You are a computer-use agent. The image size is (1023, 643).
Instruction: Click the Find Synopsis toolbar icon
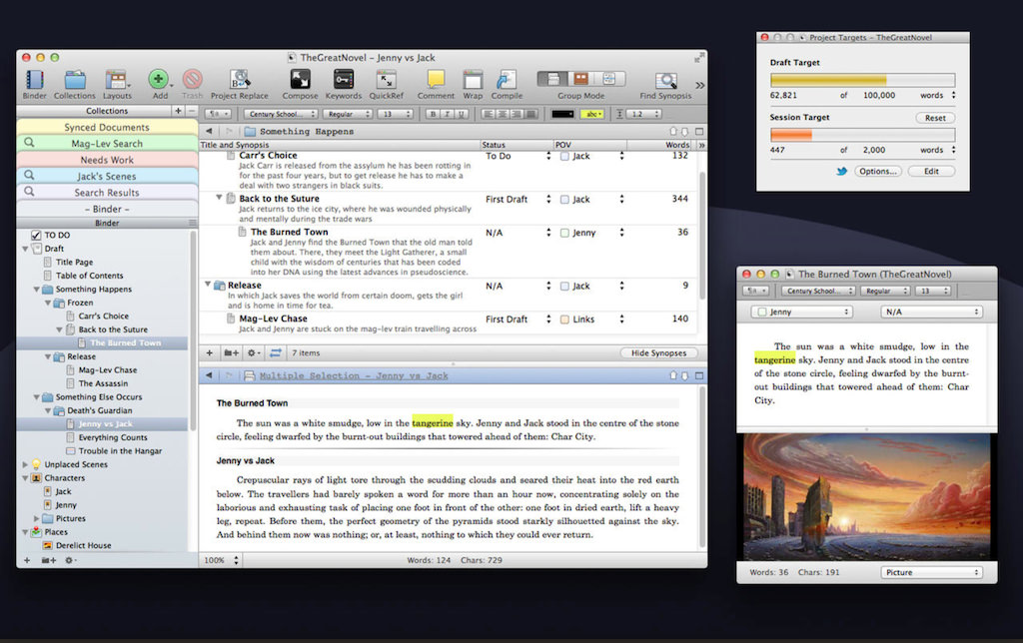tap(665, 80)
